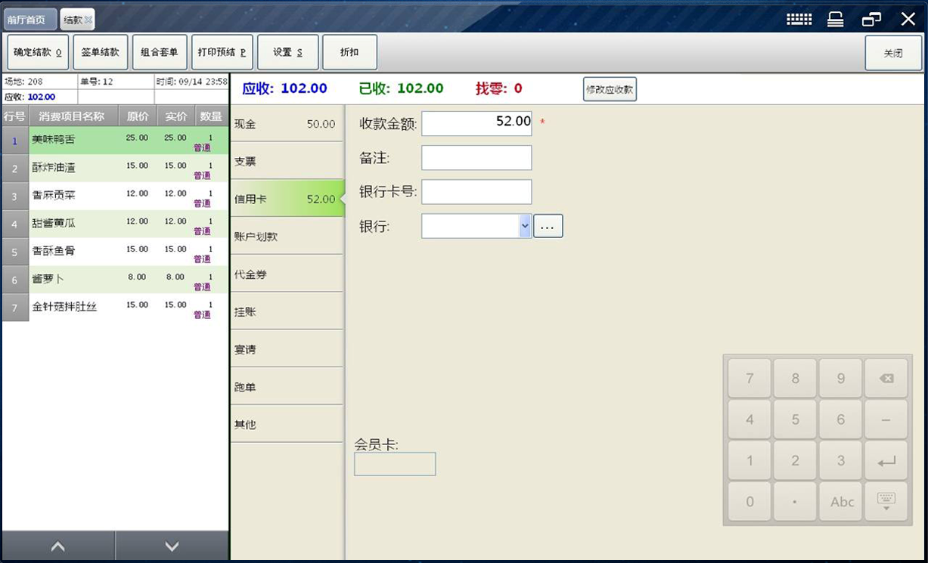Click the 行号 column header
Screen dimensions: 928x563
click(14, 116)
